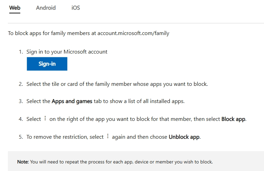This screenshot has height=171, width=264.
Task: Click "To remove the restriction, select" text
Action: click(65, 137)
